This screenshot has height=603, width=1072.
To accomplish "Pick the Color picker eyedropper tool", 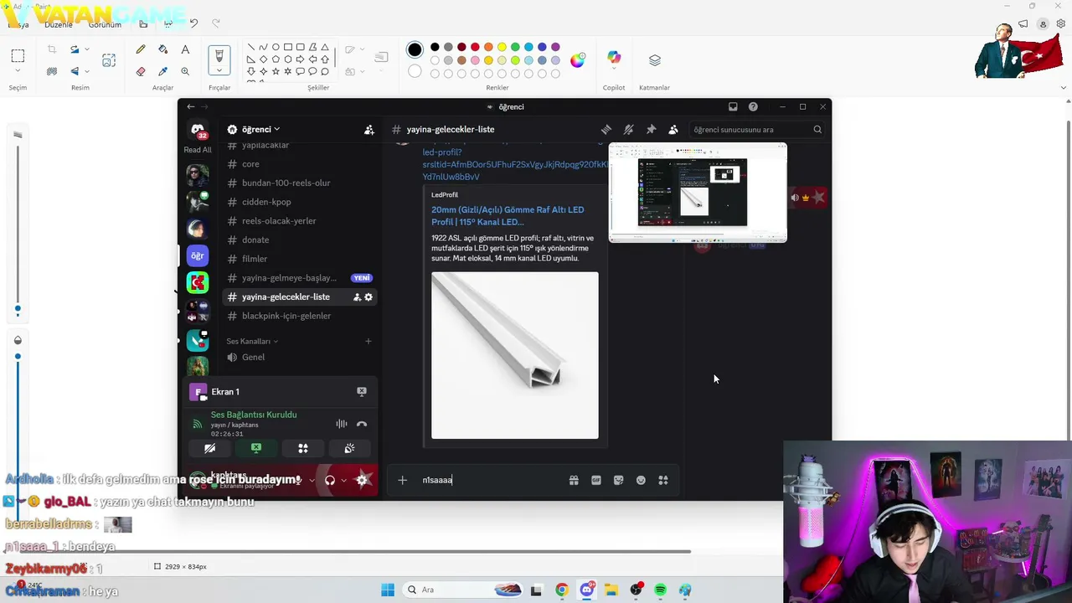I will (x=163, y=71).
